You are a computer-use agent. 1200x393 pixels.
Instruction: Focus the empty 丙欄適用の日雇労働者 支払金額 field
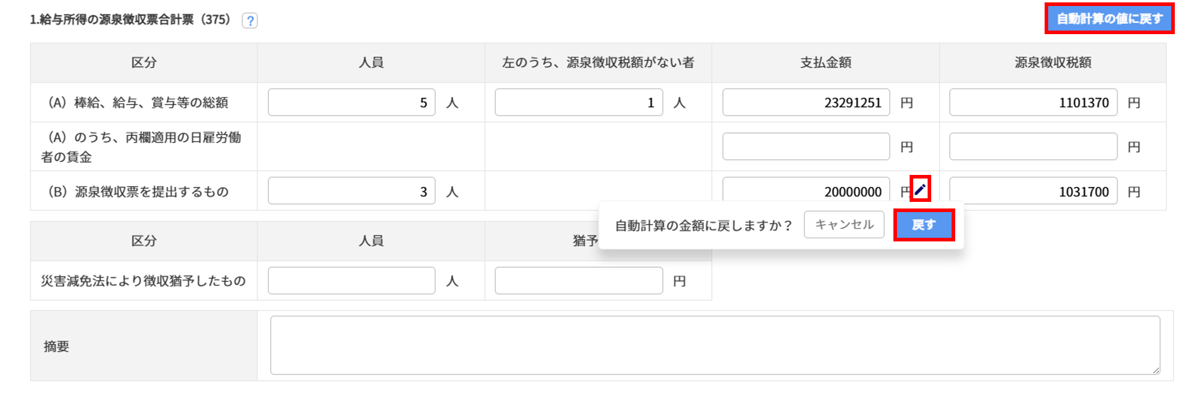pyautogui.click(x=806, y=147)
